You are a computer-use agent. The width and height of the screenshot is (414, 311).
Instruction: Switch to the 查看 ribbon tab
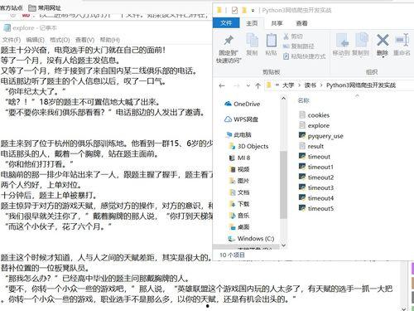pos(301,23)
